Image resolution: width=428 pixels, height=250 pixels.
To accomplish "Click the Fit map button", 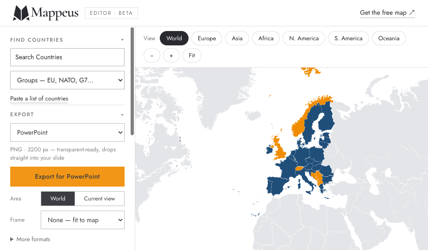I will coord(192,56).
